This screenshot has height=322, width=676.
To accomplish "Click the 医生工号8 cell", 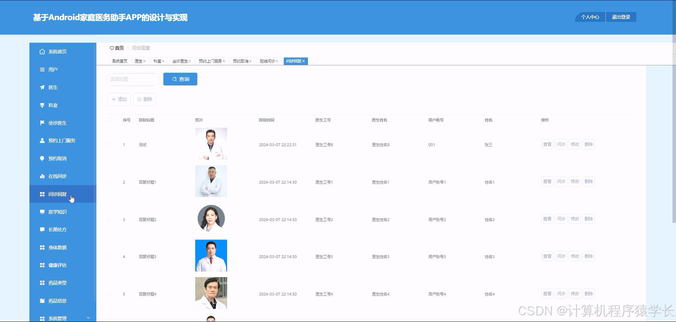I will 324,145.
